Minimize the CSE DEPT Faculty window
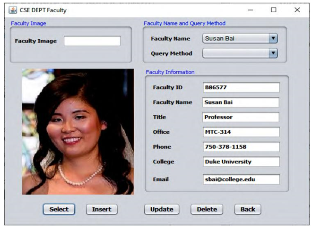 coord(251,10)
